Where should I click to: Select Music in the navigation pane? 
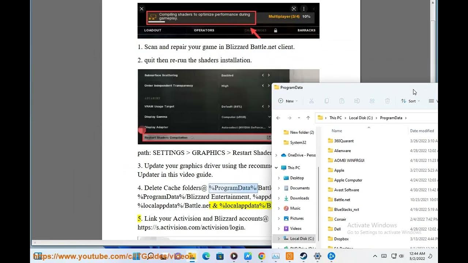pyautogui.click(x=295, y=208)
